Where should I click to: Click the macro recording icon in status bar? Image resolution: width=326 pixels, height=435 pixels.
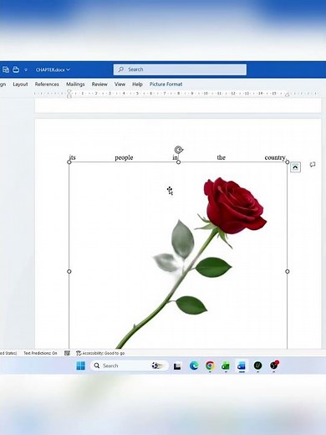point(67,353)
